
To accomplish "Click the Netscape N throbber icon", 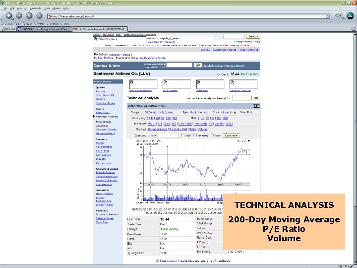I will pyautogui.click(x=350, y=15).
